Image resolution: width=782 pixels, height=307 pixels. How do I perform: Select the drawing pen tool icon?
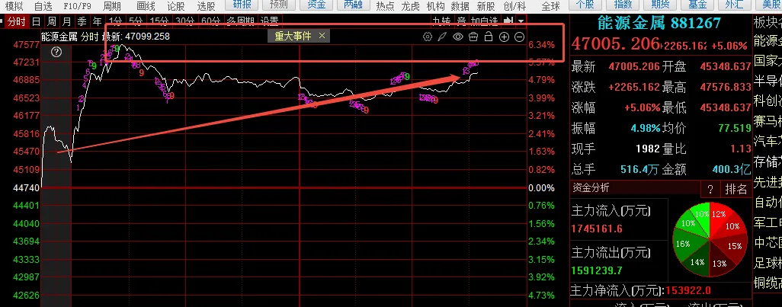[x=442, y=37]
